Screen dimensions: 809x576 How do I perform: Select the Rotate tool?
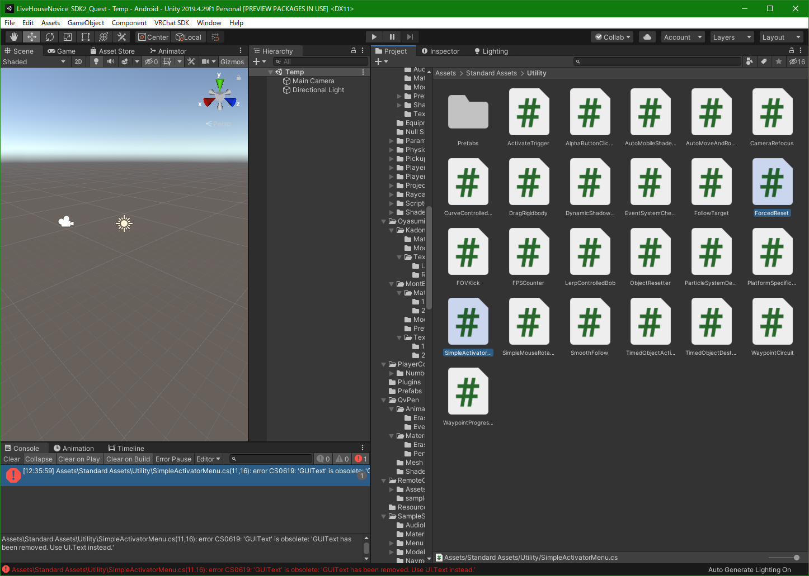coord(50,37)
